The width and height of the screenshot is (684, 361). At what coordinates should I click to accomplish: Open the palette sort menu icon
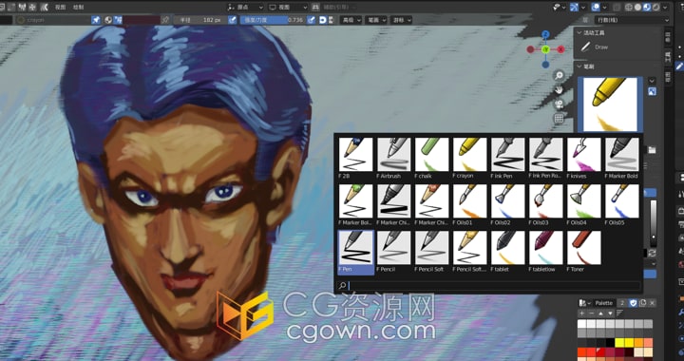619,313
